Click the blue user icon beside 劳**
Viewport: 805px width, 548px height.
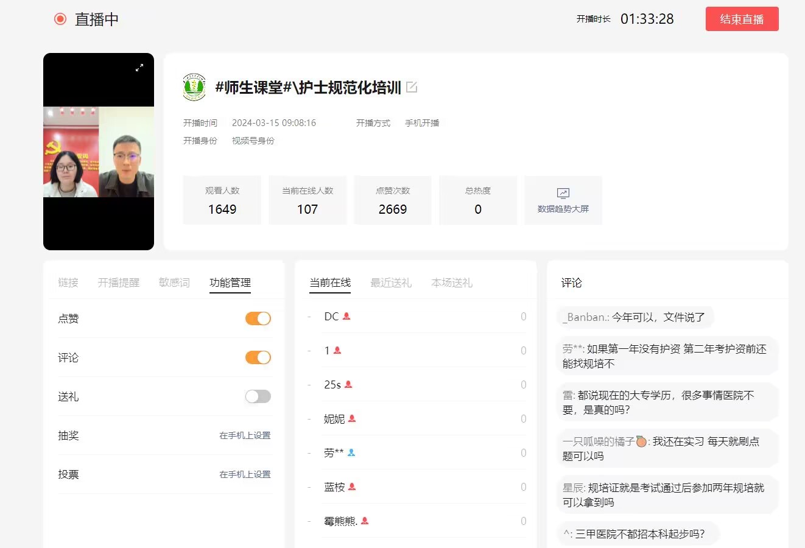pyautogui.click(x=351, y=453)
